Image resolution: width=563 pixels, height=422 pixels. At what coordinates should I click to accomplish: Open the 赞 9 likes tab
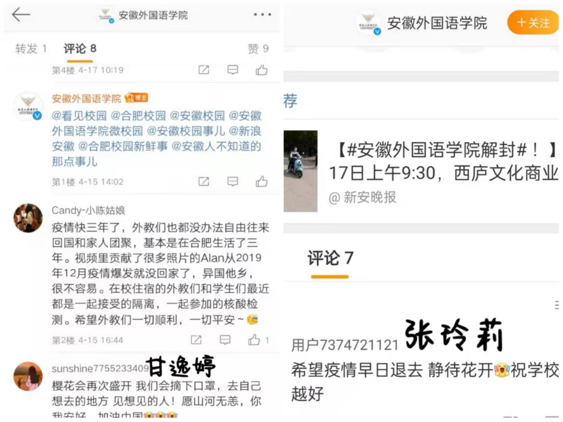pyautogui.click(x=258, y=48)
